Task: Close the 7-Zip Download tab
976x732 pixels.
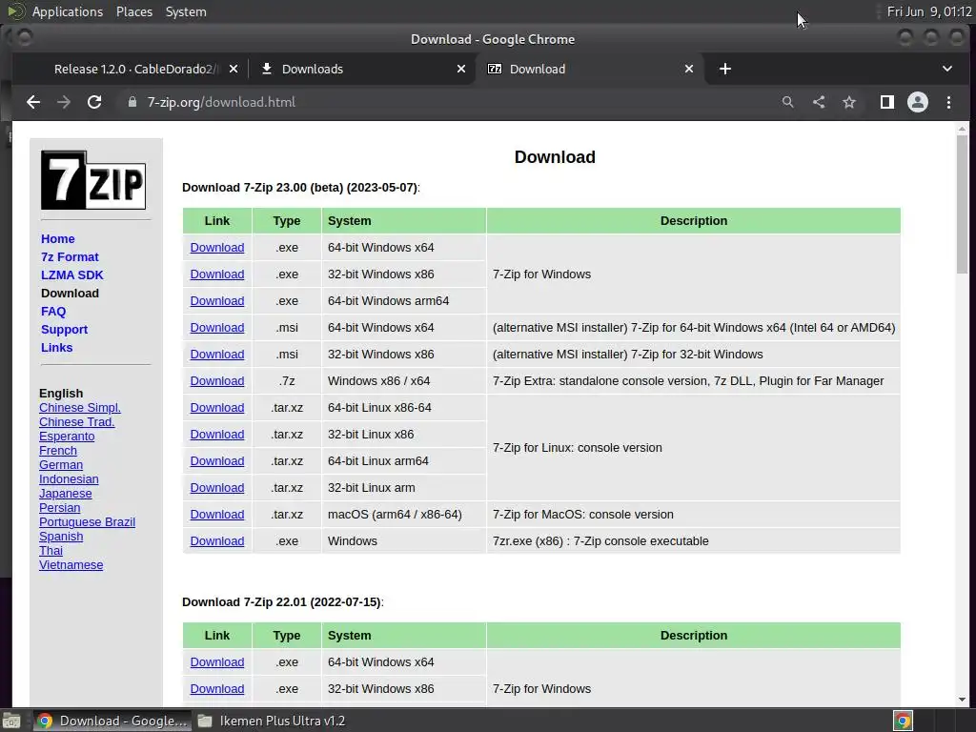Action: [x=689, y=69]
